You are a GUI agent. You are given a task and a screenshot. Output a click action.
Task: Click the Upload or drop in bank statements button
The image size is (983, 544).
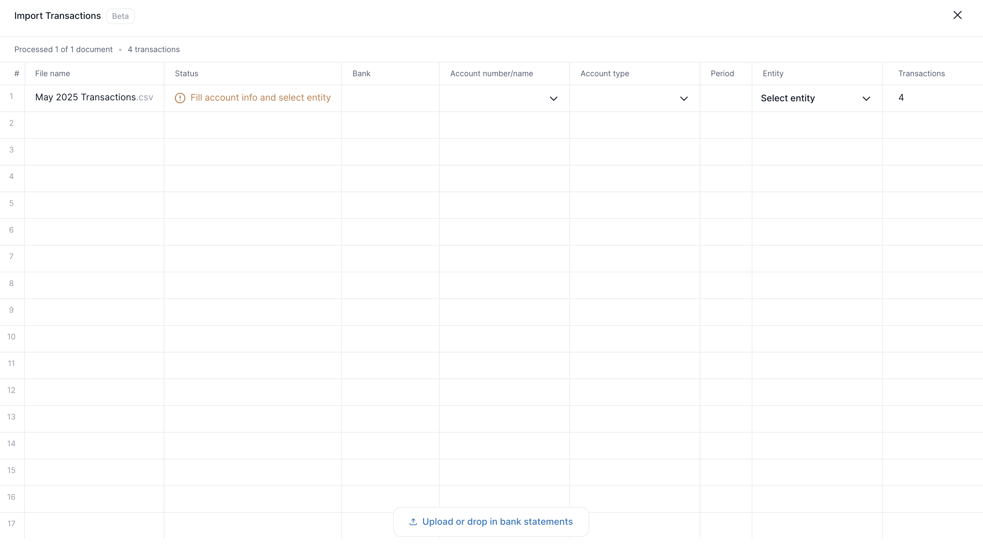[x=490, y=522]
